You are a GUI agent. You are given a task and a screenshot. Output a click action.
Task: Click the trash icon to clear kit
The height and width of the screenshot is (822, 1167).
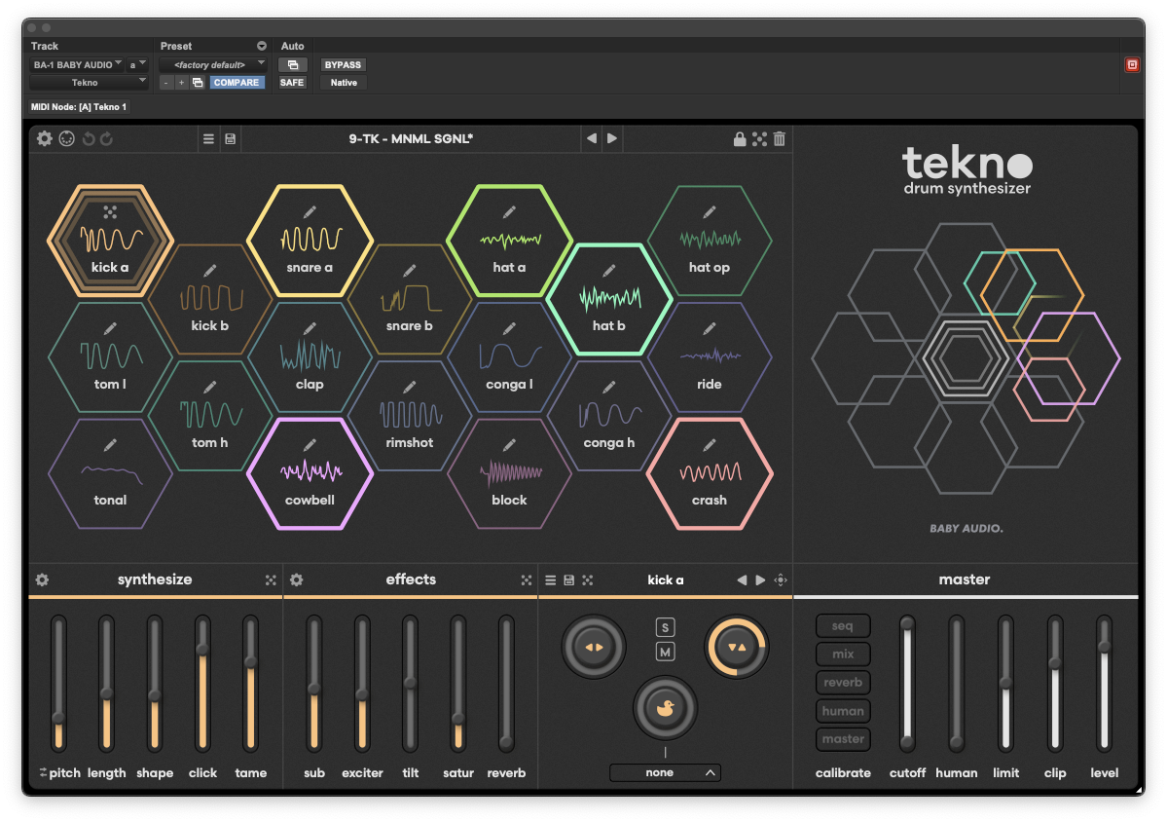click(x=780, y=138)
